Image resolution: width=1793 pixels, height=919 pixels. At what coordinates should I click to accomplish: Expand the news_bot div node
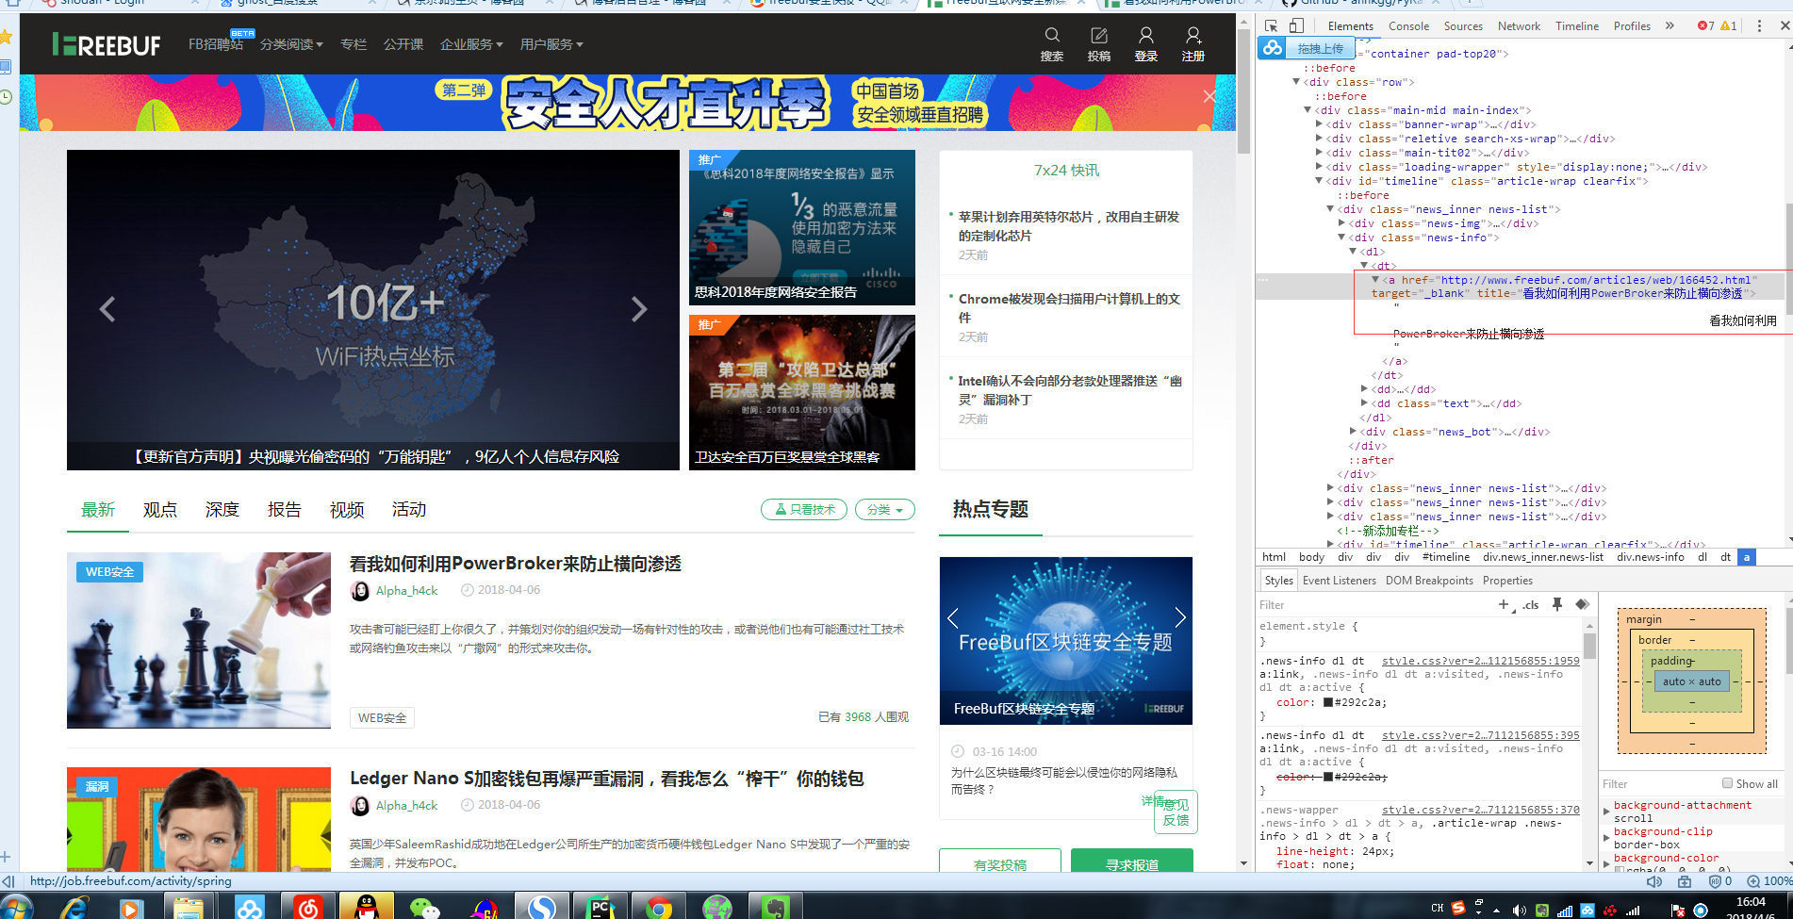tap(1353, 432)
